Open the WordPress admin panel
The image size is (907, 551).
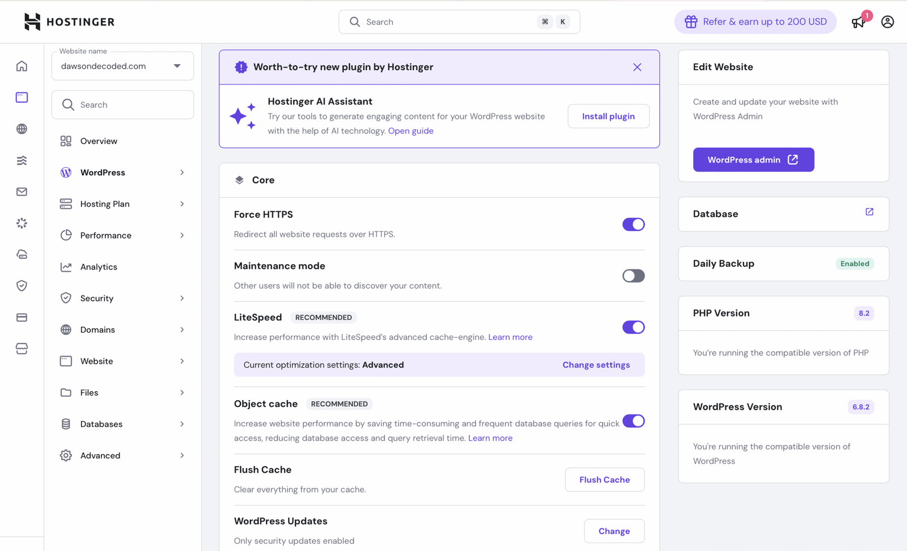753,159
